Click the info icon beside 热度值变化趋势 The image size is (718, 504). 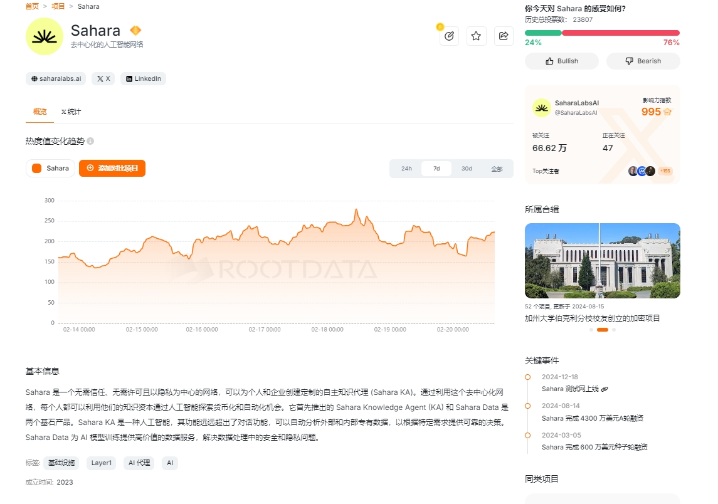pos(91,141)
